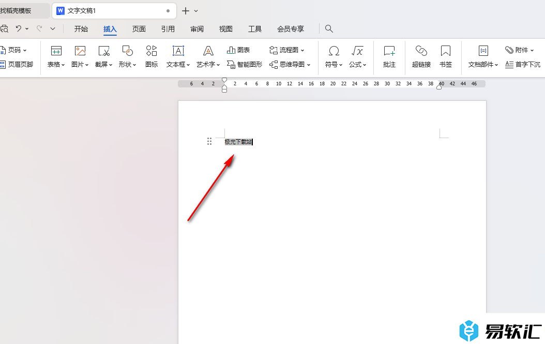Switch to 文字文稿1 document tab
The height and width of the screenshot is (344, 545).
114,11
